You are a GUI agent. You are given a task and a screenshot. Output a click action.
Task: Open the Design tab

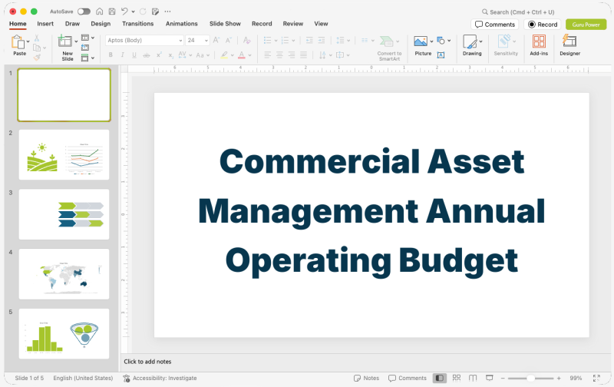(x=101, y=24)
